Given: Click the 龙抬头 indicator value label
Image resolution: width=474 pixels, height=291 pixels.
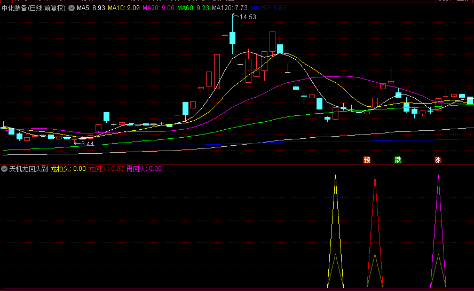Looking at the screenshot, I should tap(68, 169).
